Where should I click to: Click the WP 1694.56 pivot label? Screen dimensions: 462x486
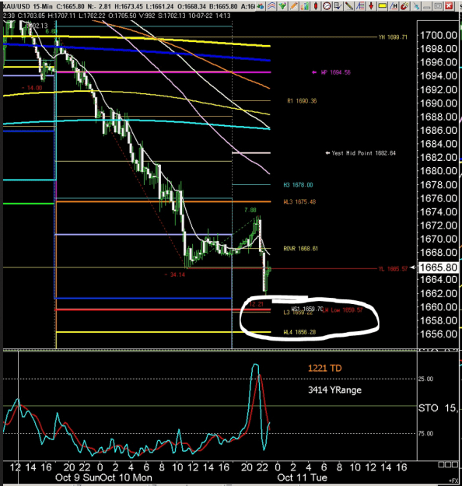336,72
